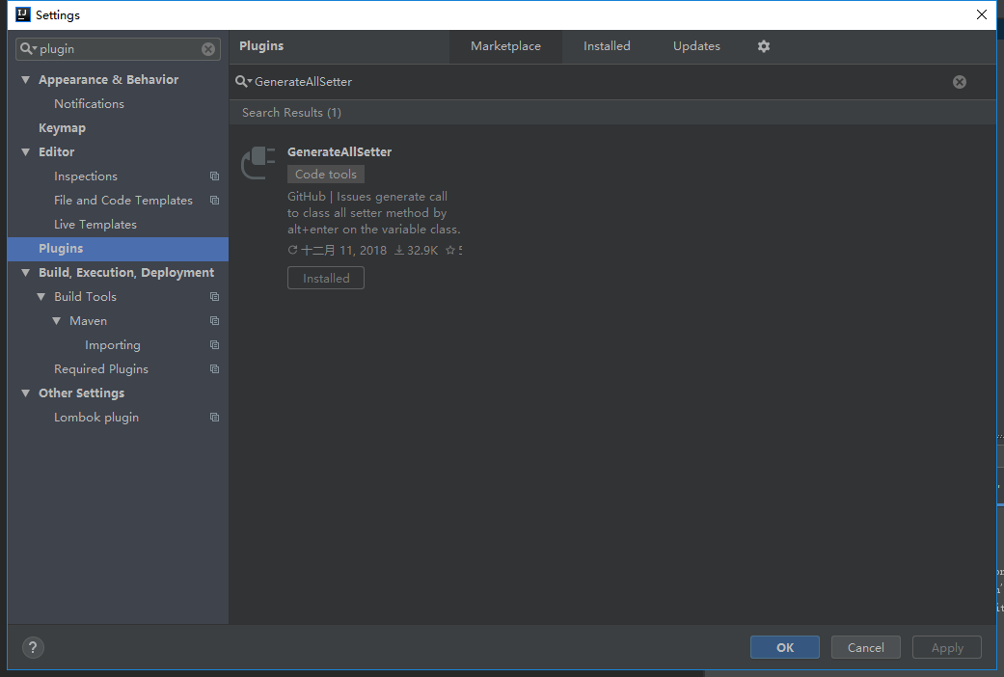1004x677 pixels.
Task: Click the greyed Apply button
Action: point(947,647)
